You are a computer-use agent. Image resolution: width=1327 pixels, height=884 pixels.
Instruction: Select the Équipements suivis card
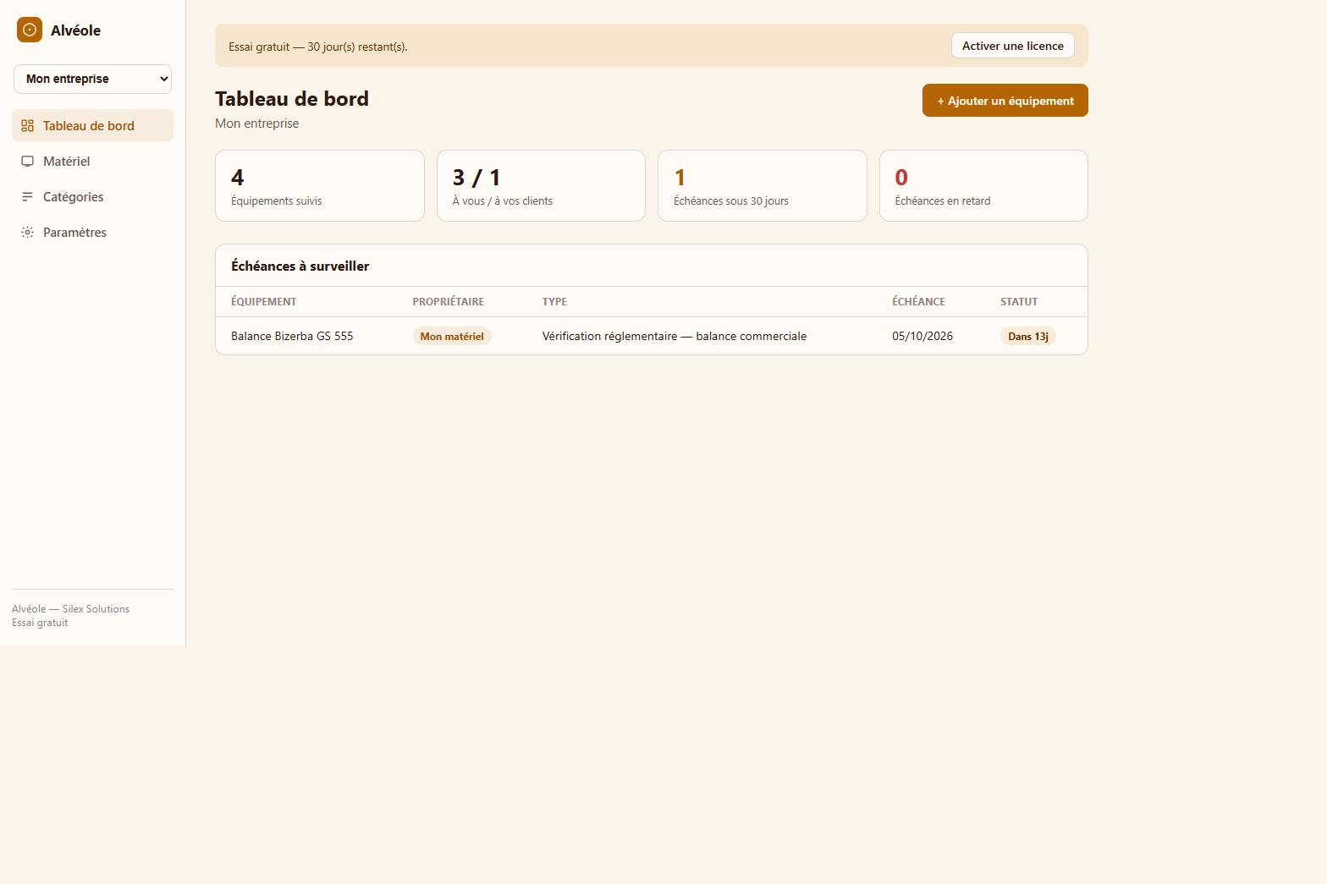point(320,186)
